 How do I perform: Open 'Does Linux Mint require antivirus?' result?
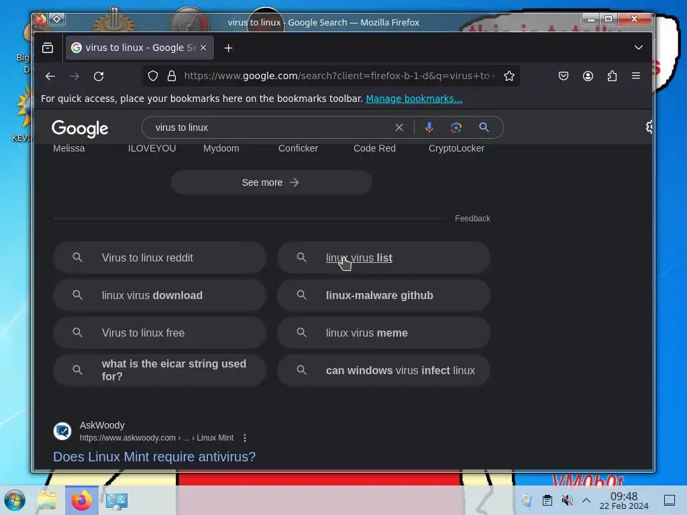pos(154,457)
